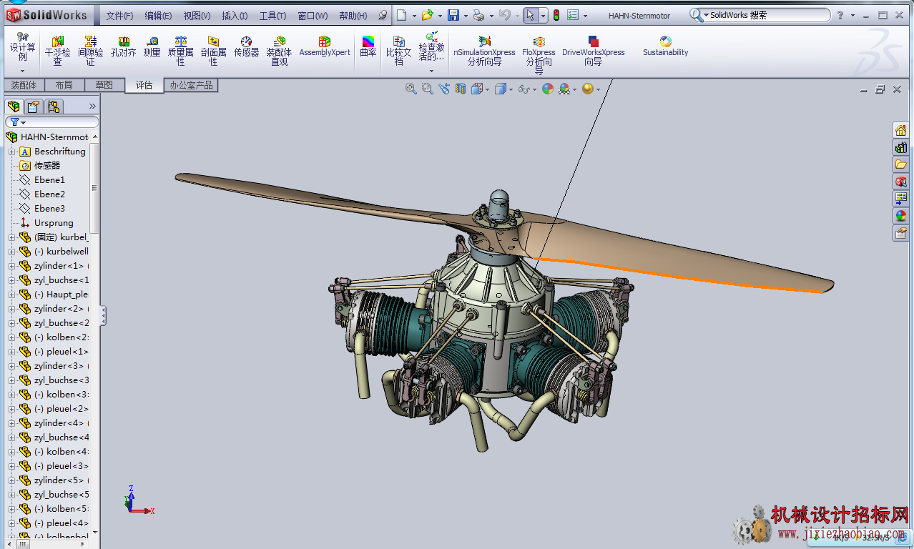Open the 编辑(E) menu

158,16
